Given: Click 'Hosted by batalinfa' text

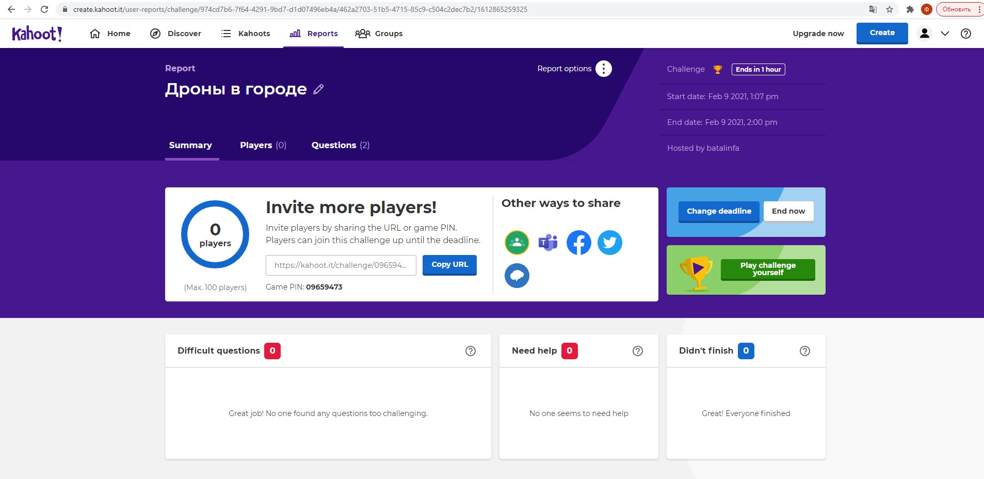Looking at the screenshot, I should pyautogui.click(x=703, y=148).
